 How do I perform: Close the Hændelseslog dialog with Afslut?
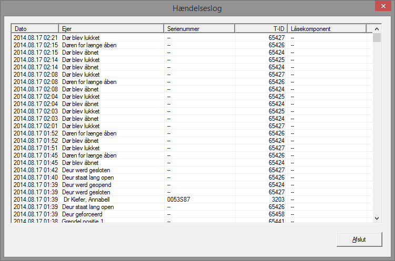pyautogui.click(x=359, y=239)
